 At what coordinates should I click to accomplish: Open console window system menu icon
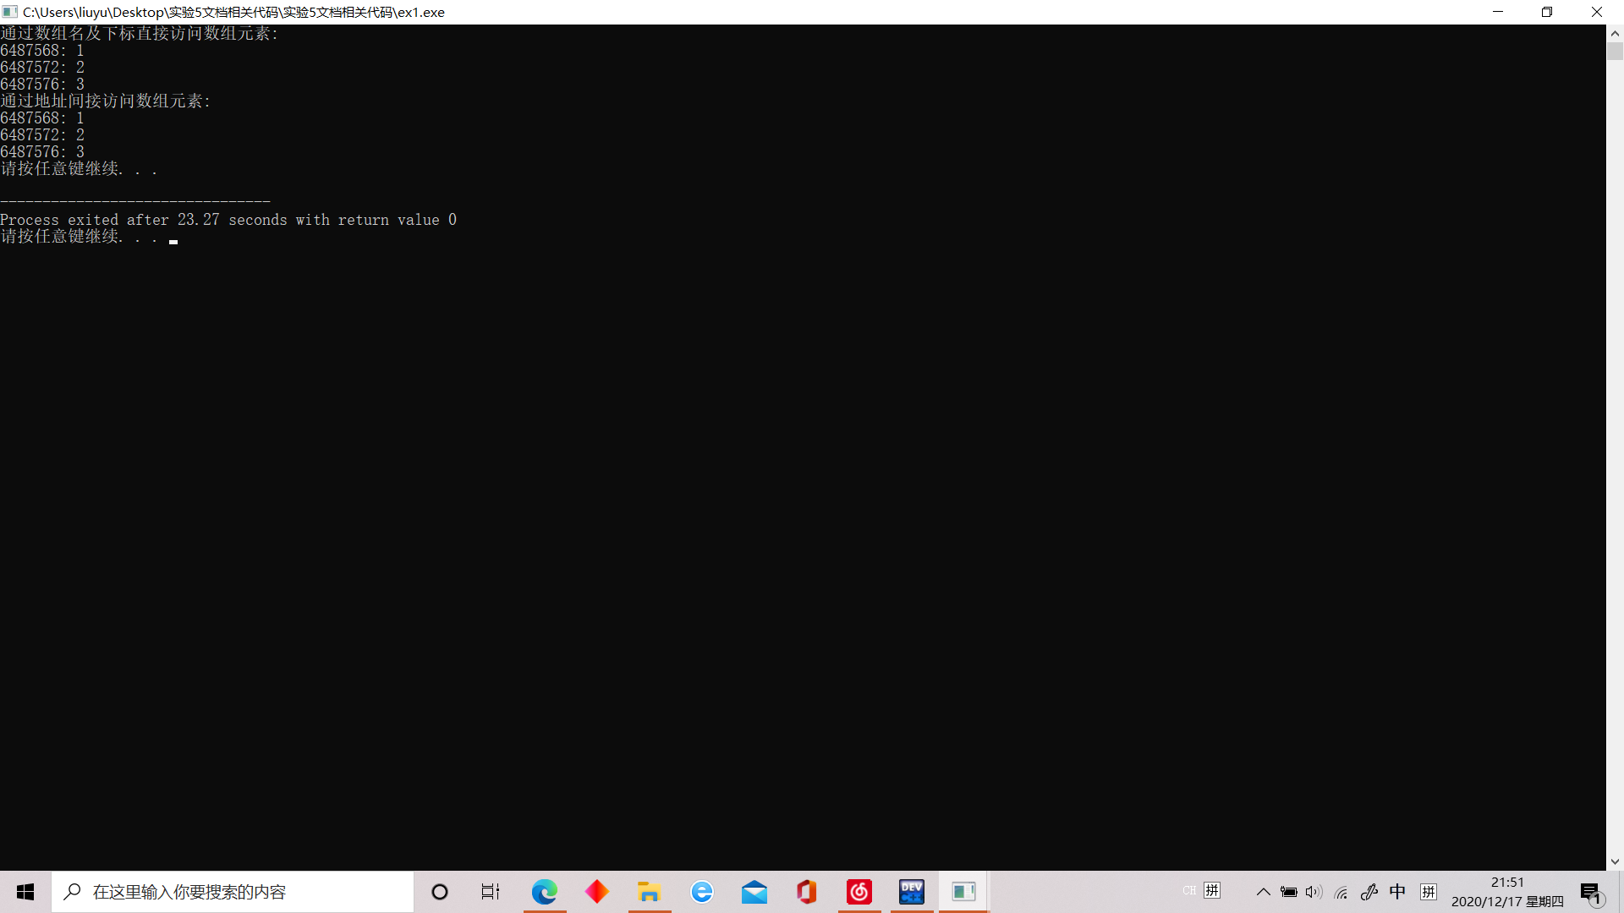coord(10,12)
